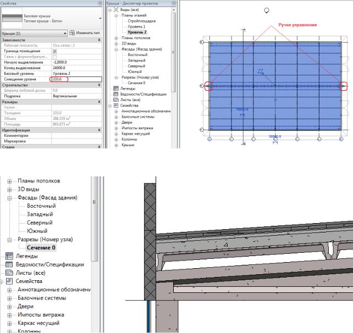Close the Свойства properties panel

point(100,3)
